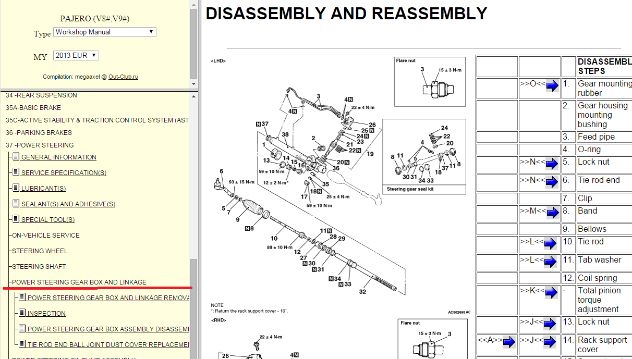Click blue arrow in the Band row
Image resolution: width=632 pixels, height=359 pixels.
point(552,214)
